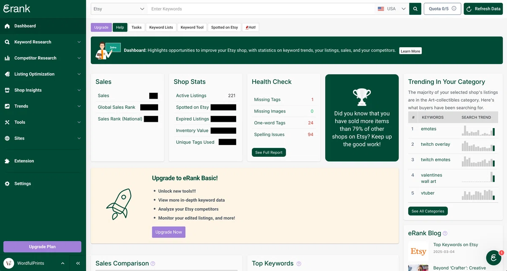Open the Keyword Lists tab
Image resolution: width=507 pixels, height=271 pixels.
161,27
